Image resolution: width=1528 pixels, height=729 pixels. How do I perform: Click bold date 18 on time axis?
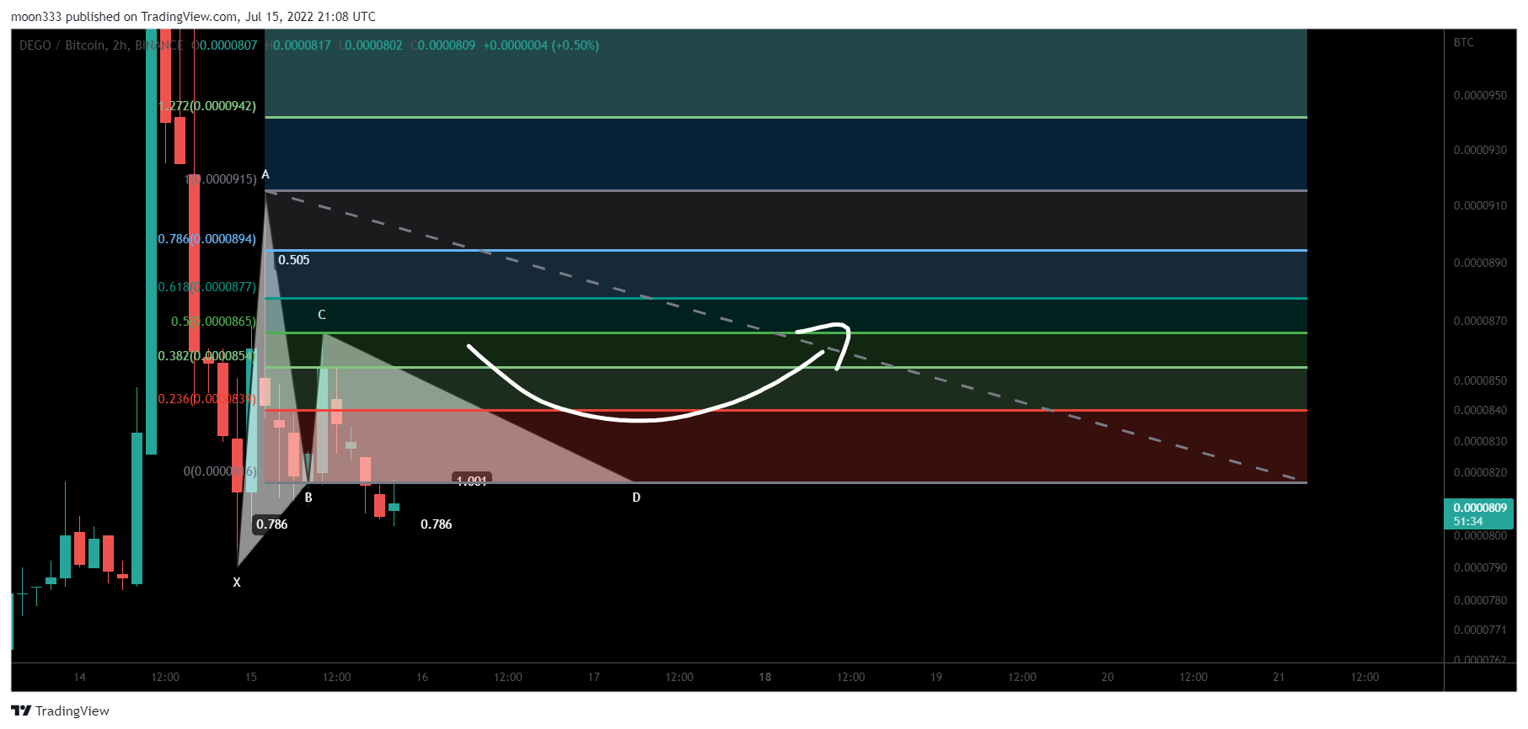tap(765, 677)
